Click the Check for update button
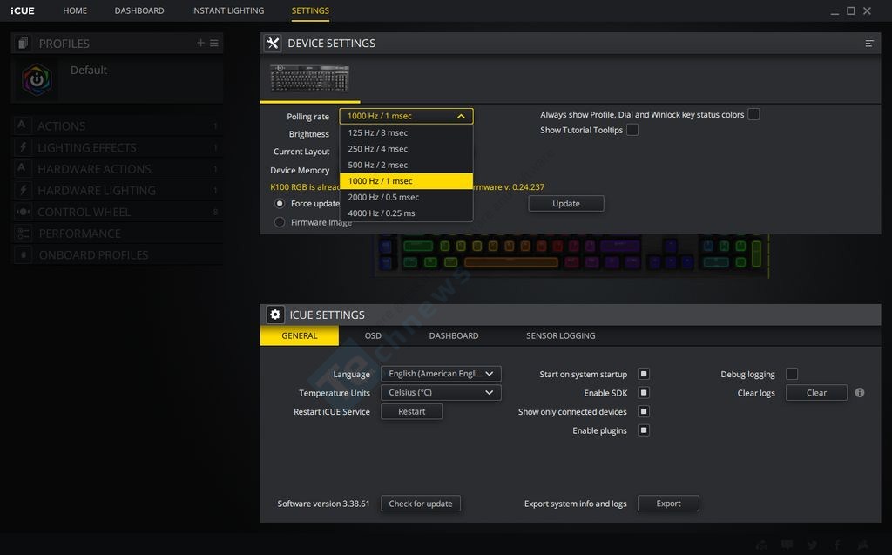 [x=421, y=504]
